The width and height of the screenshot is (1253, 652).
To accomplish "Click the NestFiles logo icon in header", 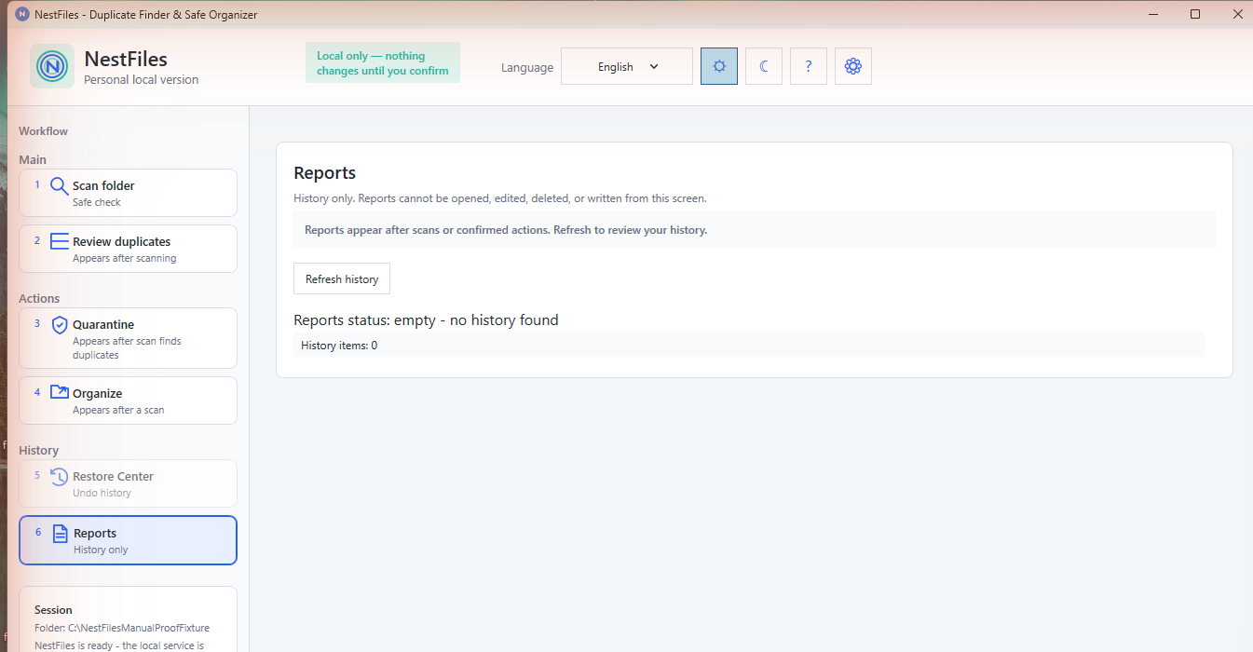I will click(x=52, y=66).
